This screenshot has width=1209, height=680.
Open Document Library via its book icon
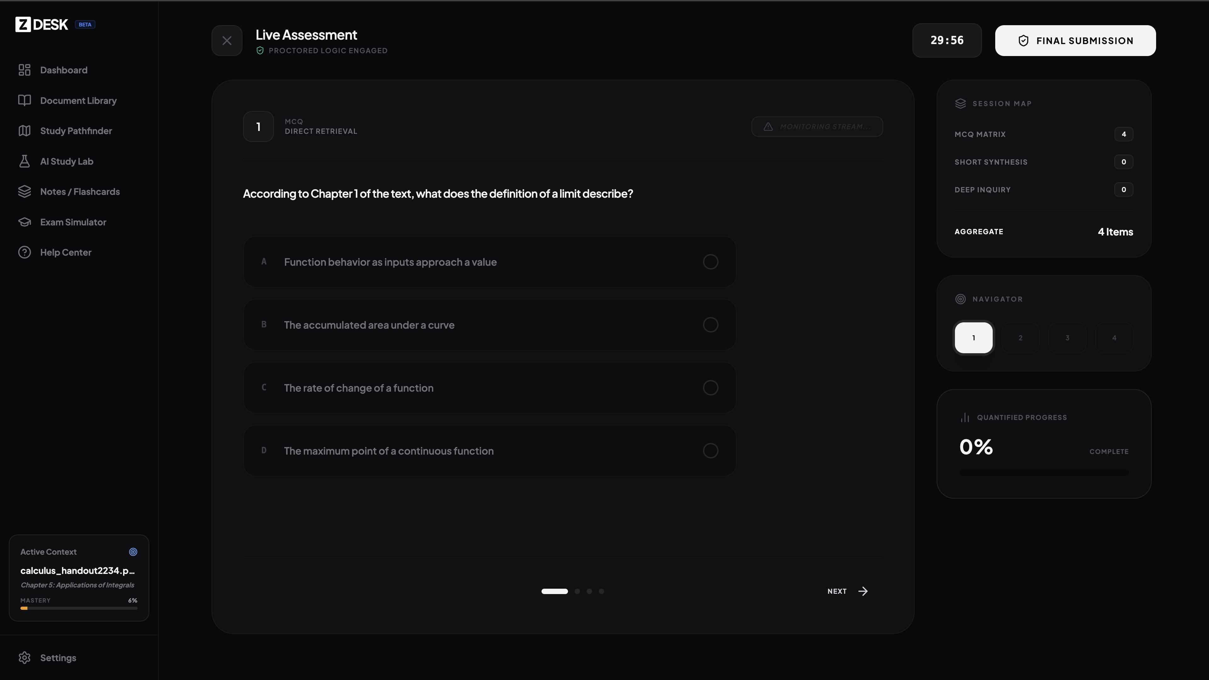point(25,100)
